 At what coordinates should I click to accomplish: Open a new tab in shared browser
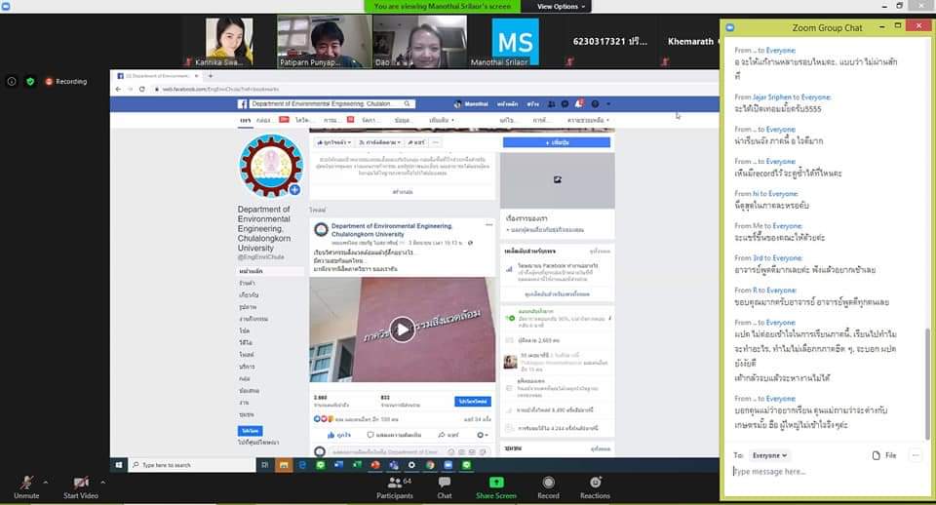point(211,76)
